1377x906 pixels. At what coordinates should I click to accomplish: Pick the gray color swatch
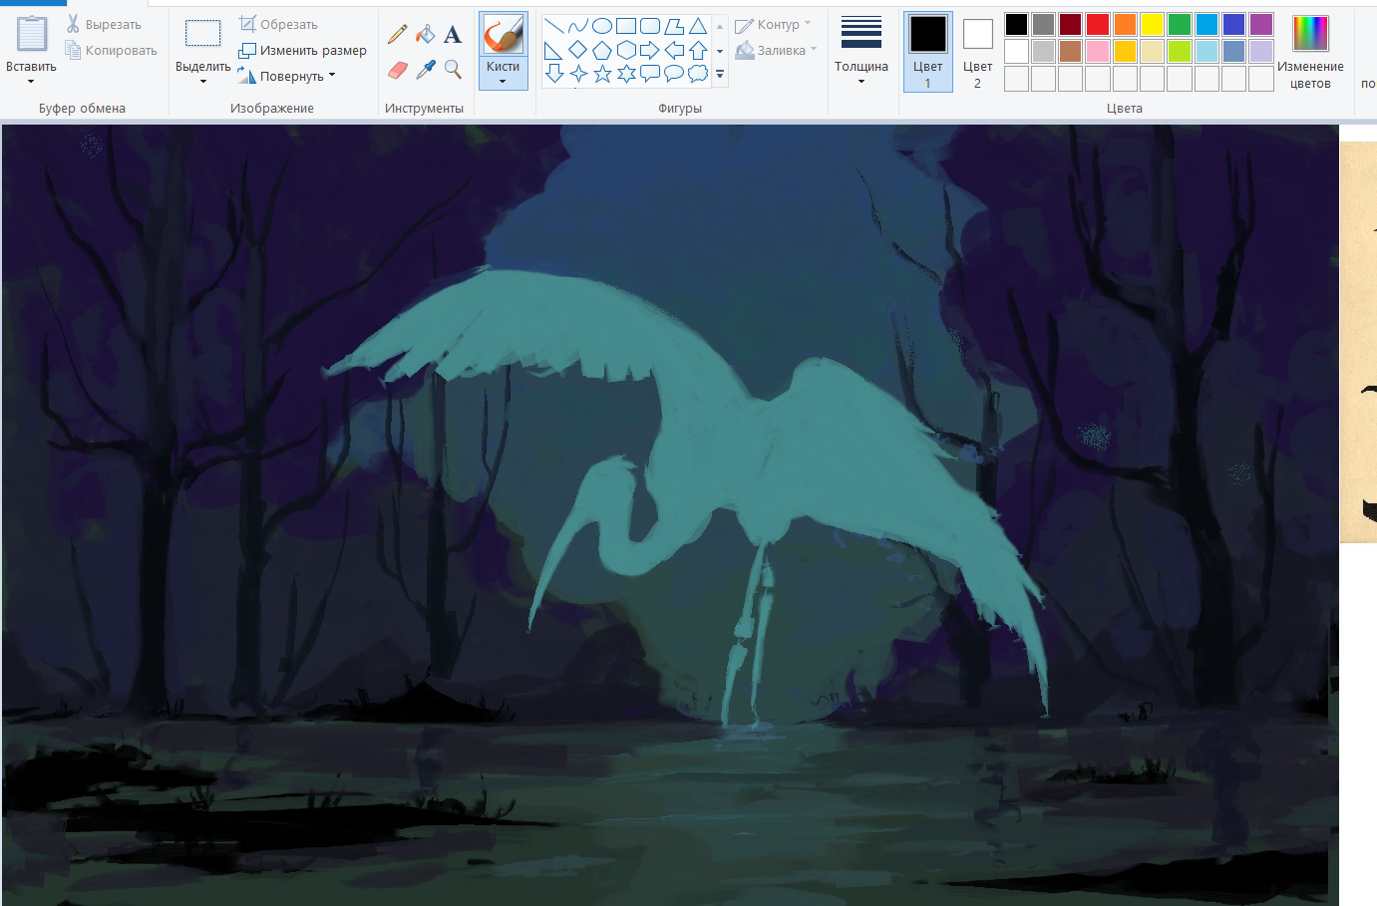(1043, 24)
